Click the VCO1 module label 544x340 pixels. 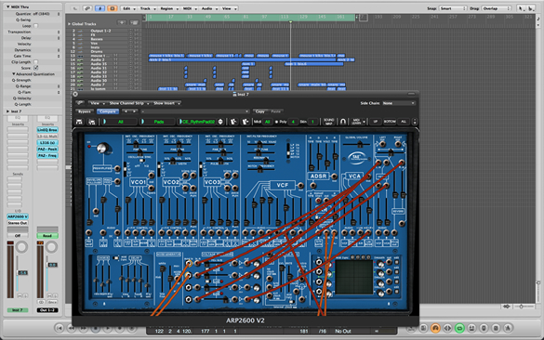138,182
